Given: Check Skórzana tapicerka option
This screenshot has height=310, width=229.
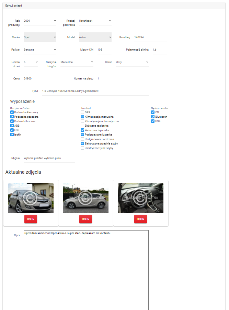Looking at the screenshot, I should (82, 126).
